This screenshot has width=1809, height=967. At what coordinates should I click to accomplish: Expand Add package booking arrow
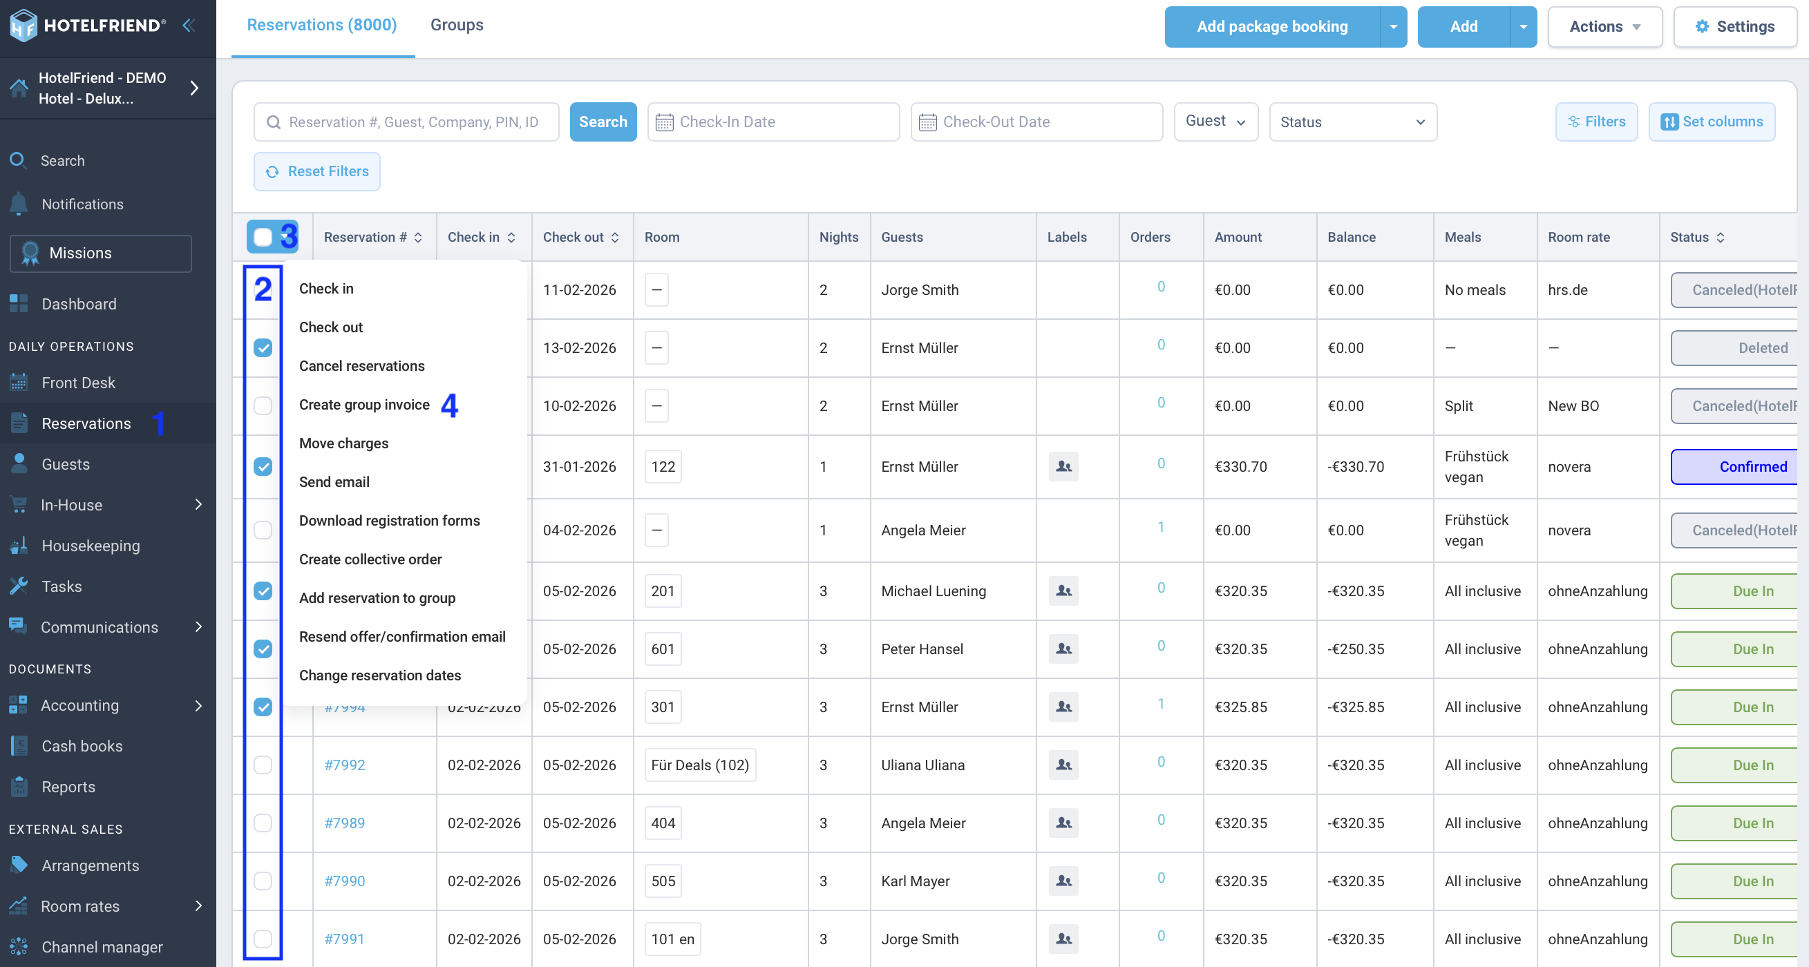(1392, 27)
